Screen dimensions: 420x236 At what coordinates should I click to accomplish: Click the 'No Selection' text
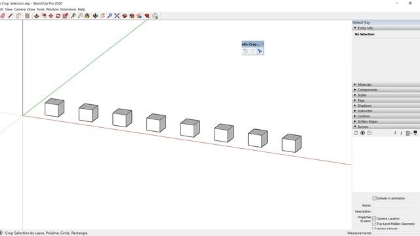(x=365, y=34)
